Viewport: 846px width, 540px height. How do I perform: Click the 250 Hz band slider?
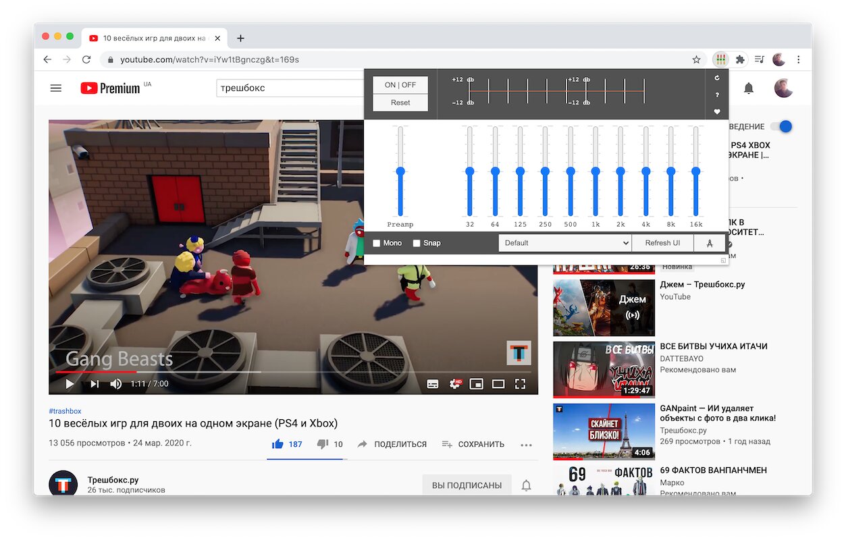[545, 171]
